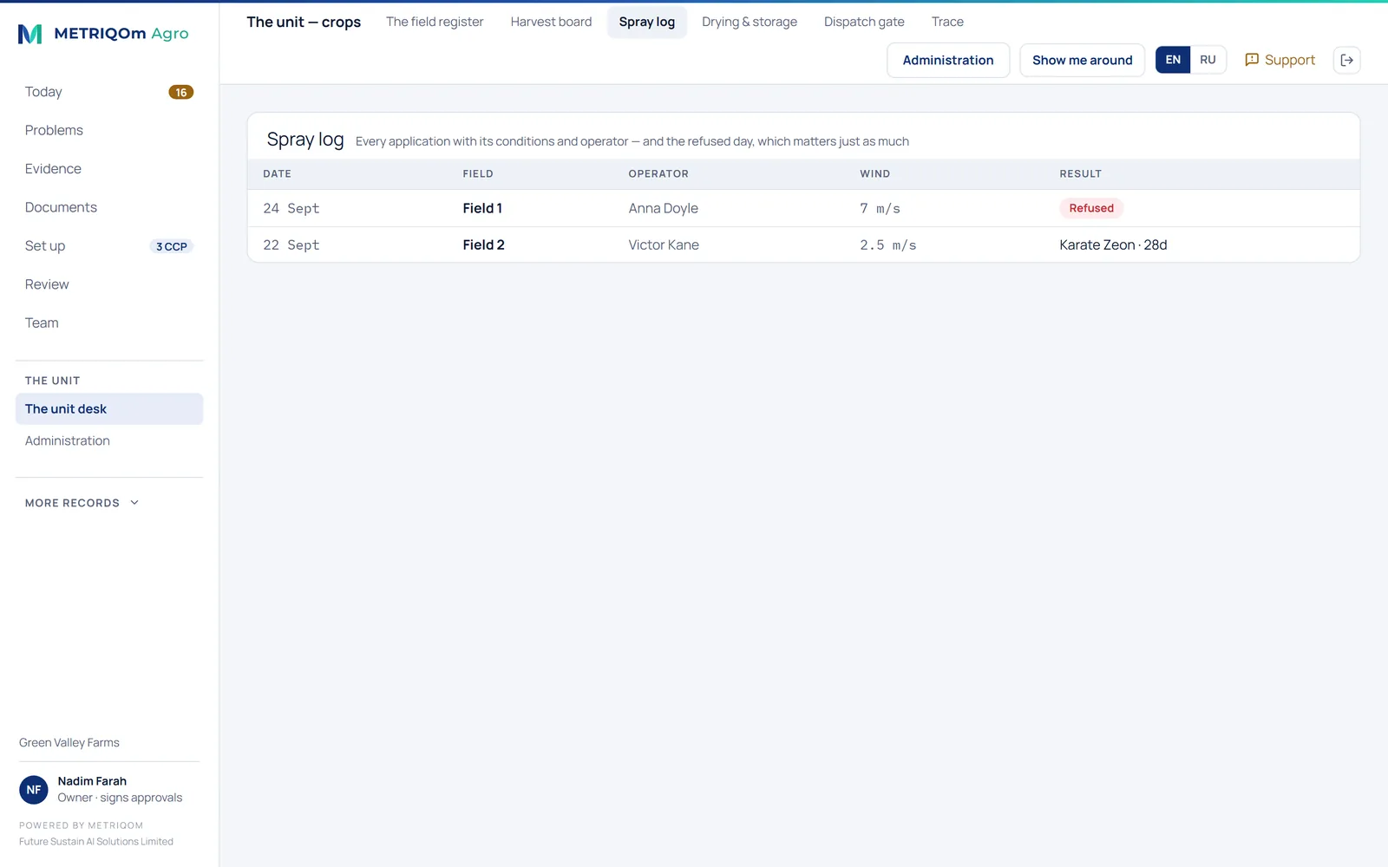Screen dimensions: 1388x867
Task: Open the Drying & storage tab
Action: [x=750, y=22]
